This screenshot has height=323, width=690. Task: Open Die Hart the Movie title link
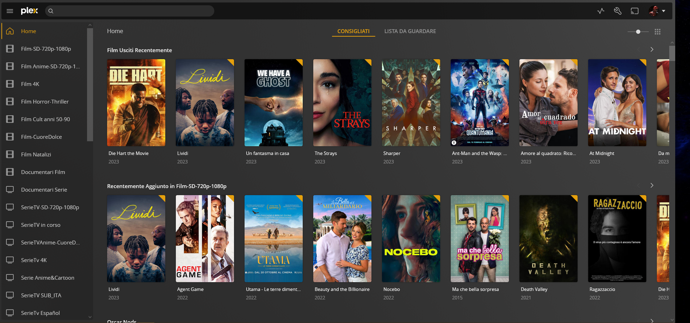coord(129,154)
